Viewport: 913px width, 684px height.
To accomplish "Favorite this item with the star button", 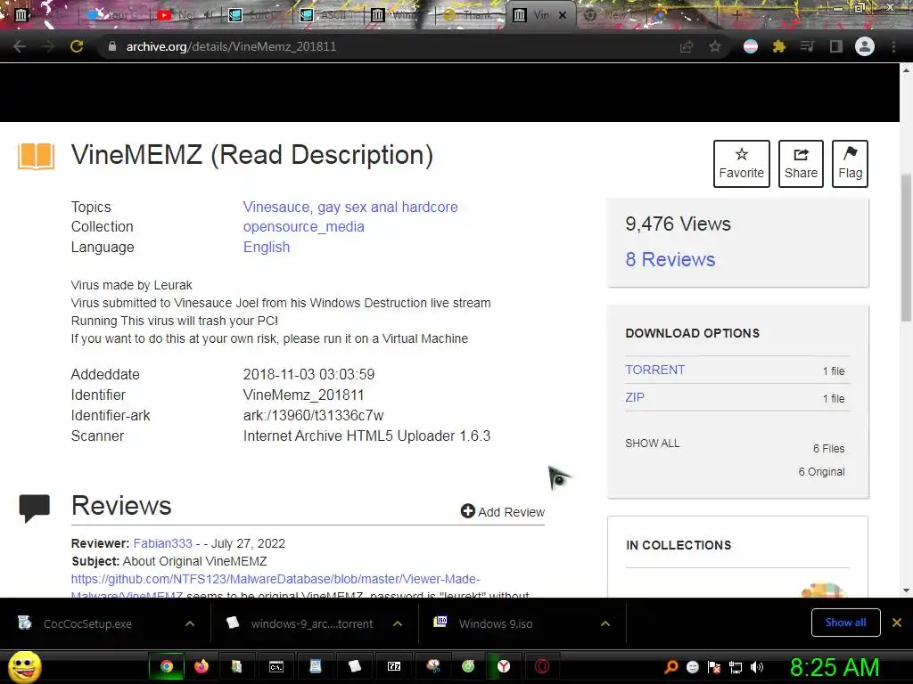I will [x=741, y=164].
